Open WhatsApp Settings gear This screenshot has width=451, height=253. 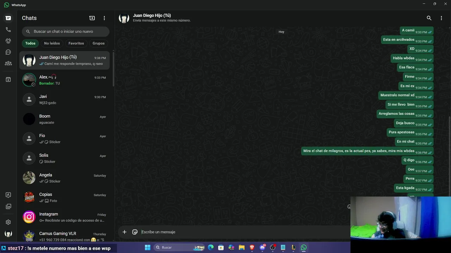click(x=8, y=222)
